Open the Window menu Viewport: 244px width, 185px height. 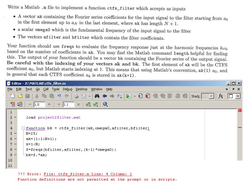(97, 89)
